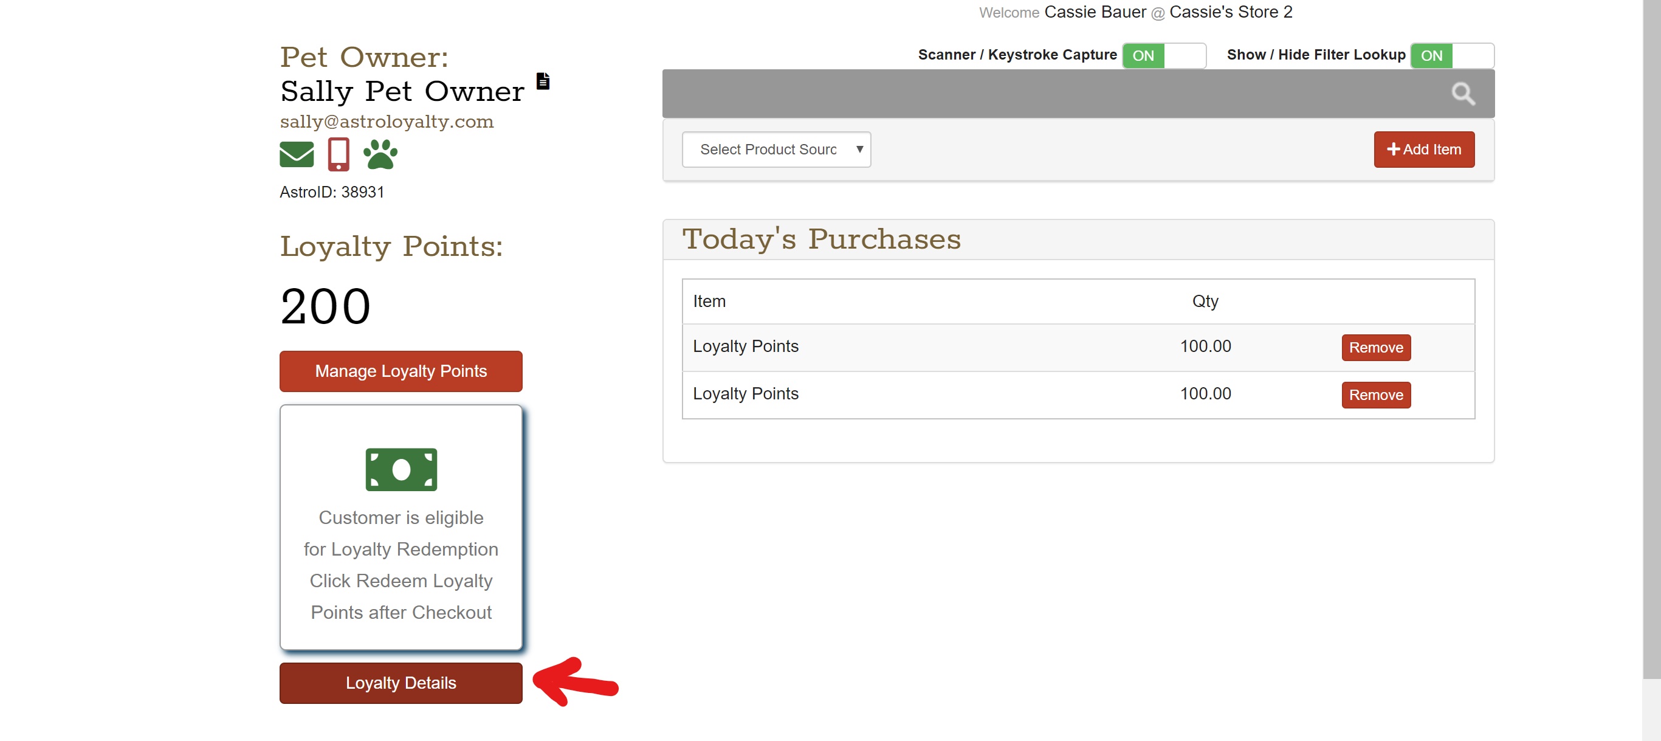Click the Product Source dropdown arrow
Screen dimensions: 1661x741
859,150
